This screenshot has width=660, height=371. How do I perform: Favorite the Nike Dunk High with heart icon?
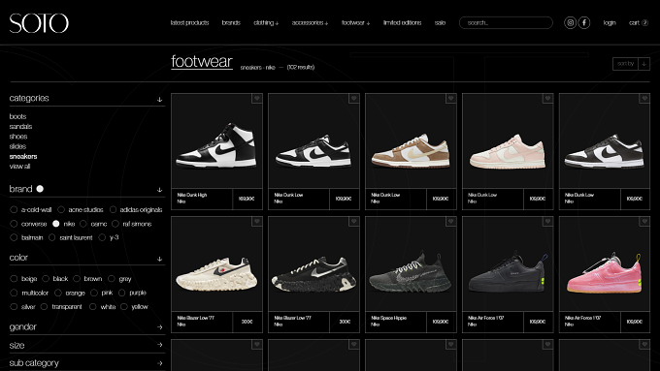pyautogui.click(x=257, y=98)
